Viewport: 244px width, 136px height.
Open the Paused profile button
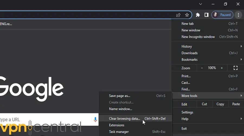pos(222,15)
